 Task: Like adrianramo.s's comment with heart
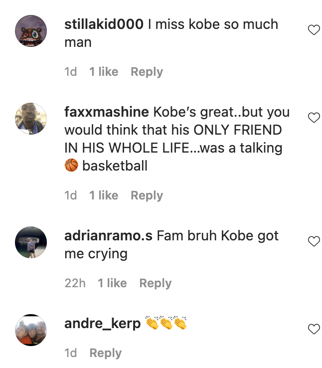pyautogui.click(x=314, y=242)
